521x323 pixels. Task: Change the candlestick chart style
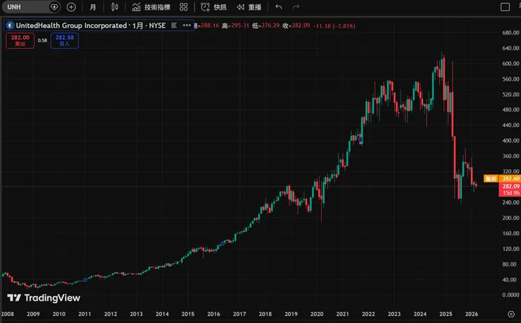click(x=115, y=7)
